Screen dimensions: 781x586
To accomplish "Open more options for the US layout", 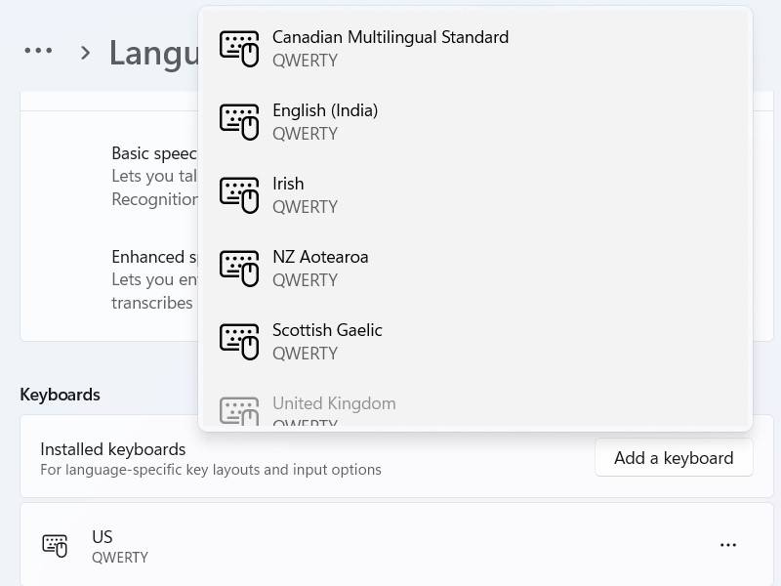I will (x=728, y=545).
